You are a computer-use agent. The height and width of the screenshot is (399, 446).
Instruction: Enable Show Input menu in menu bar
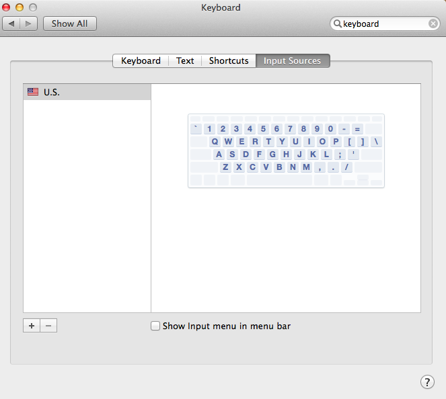155,326
